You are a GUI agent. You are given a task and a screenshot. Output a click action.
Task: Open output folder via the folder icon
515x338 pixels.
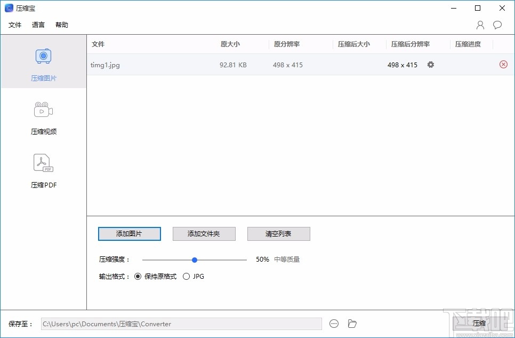pos(352,323)
